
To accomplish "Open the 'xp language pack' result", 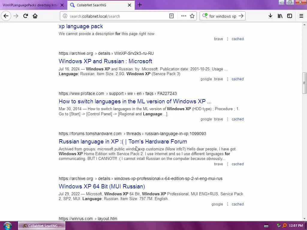I will point(81,26).
